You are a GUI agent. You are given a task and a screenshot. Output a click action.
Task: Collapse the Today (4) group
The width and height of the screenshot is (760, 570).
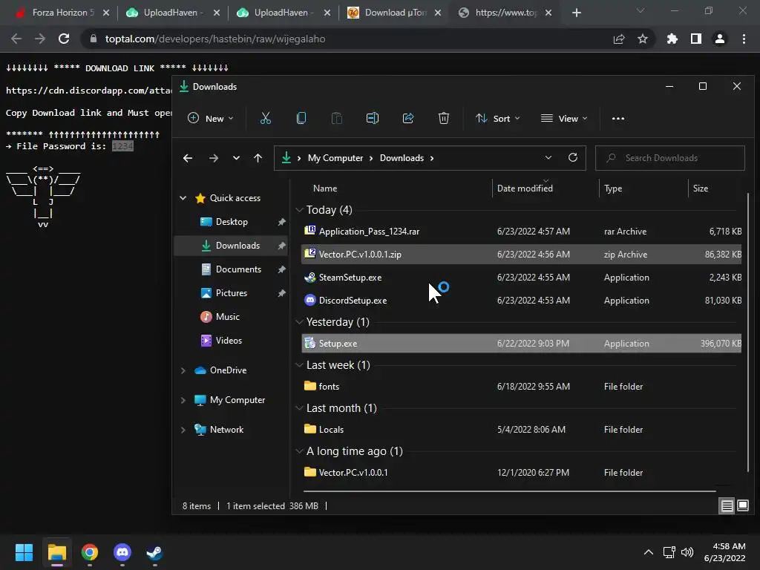coord(299,210)
